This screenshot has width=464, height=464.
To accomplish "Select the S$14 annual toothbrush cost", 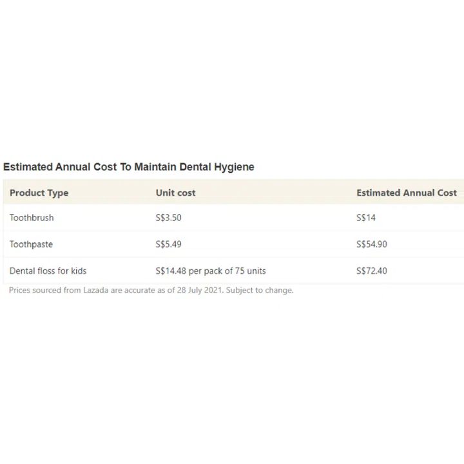I will (366, 218).
